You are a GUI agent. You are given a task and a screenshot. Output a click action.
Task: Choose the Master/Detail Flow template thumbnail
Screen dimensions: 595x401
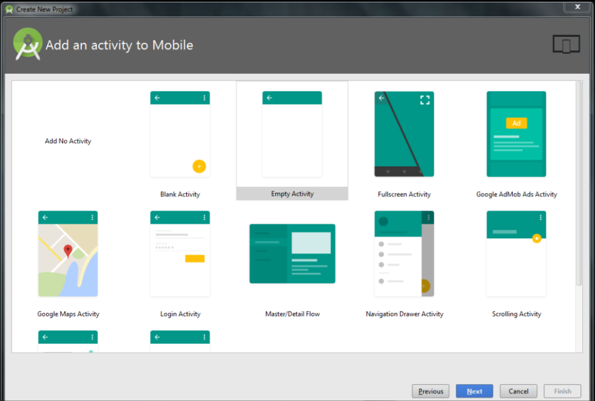pyautogui.click(x=292, y=253)
